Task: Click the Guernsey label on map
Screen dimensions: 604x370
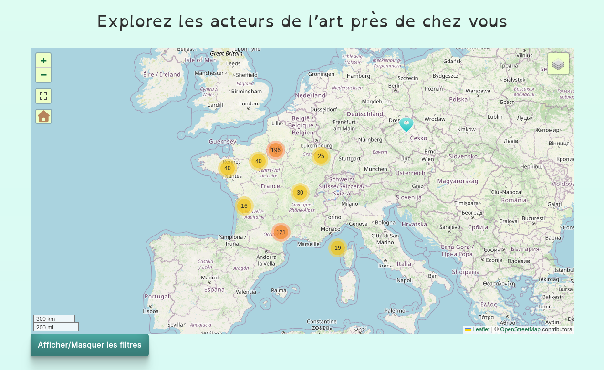Action: 222,142
